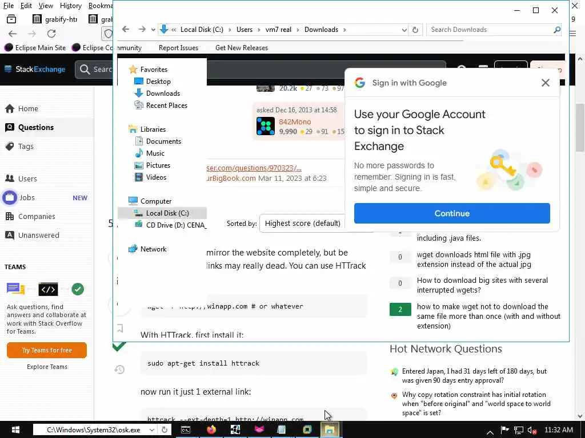Switch to first grabify Firefox tab
The width and height of the screenshot is (585, 438).
pyautogui.click(x=55, y=19)
